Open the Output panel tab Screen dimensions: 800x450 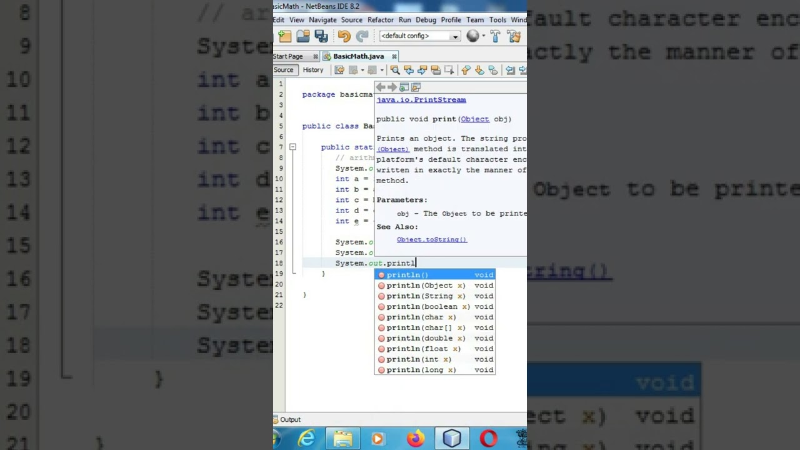[287, 420]
